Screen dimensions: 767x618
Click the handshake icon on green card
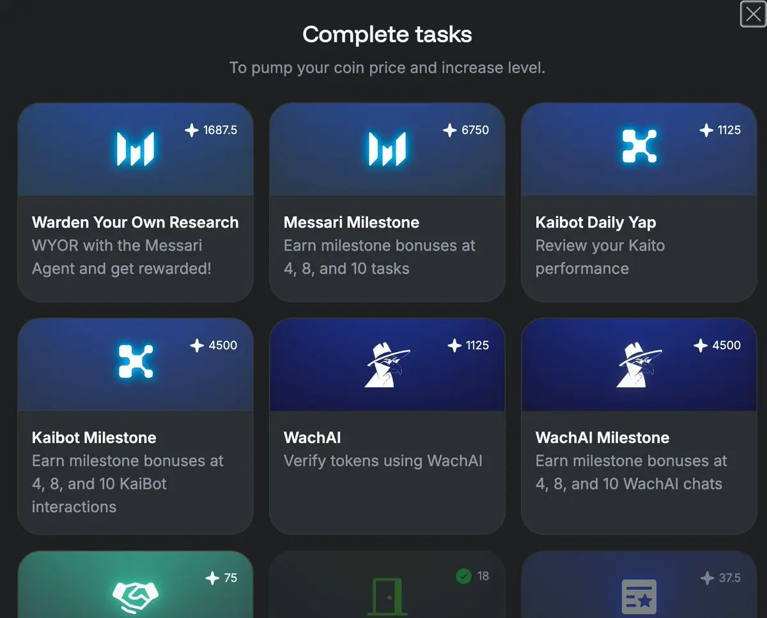pos(136,596)
